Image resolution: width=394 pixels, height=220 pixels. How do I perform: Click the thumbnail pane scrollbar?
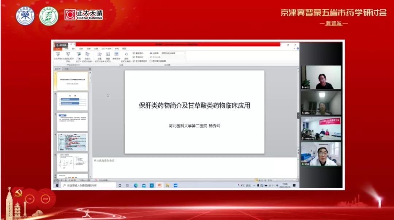[90, 124]
